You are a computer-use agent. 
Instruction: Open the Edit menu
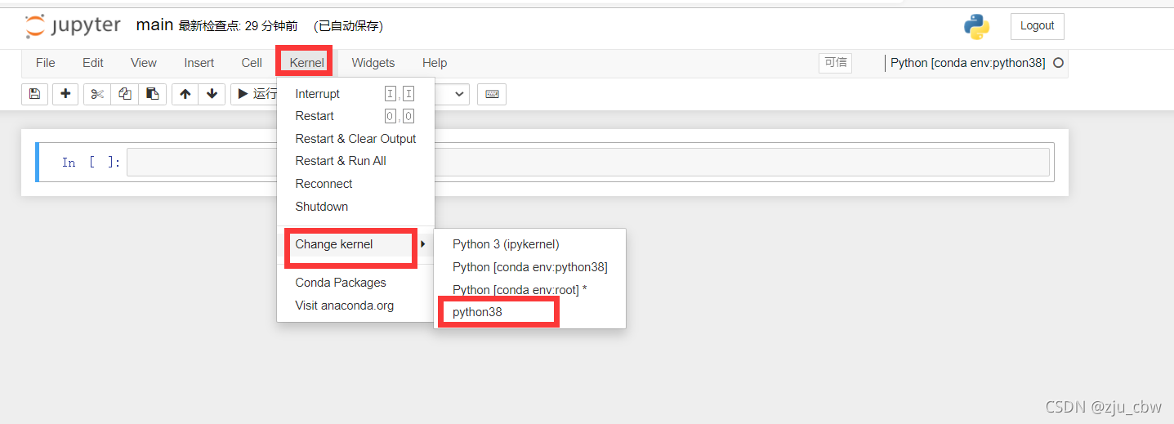pos(93,63)
